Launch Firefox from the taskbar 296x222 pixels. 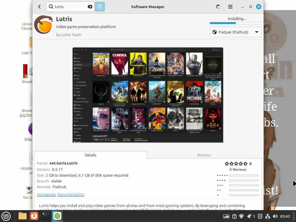point(34,216)
